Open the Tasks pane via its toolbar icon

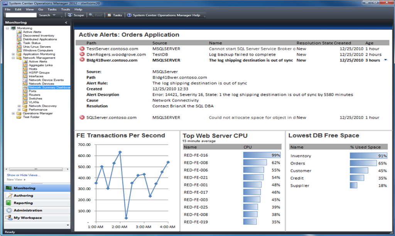click(109, 15)
